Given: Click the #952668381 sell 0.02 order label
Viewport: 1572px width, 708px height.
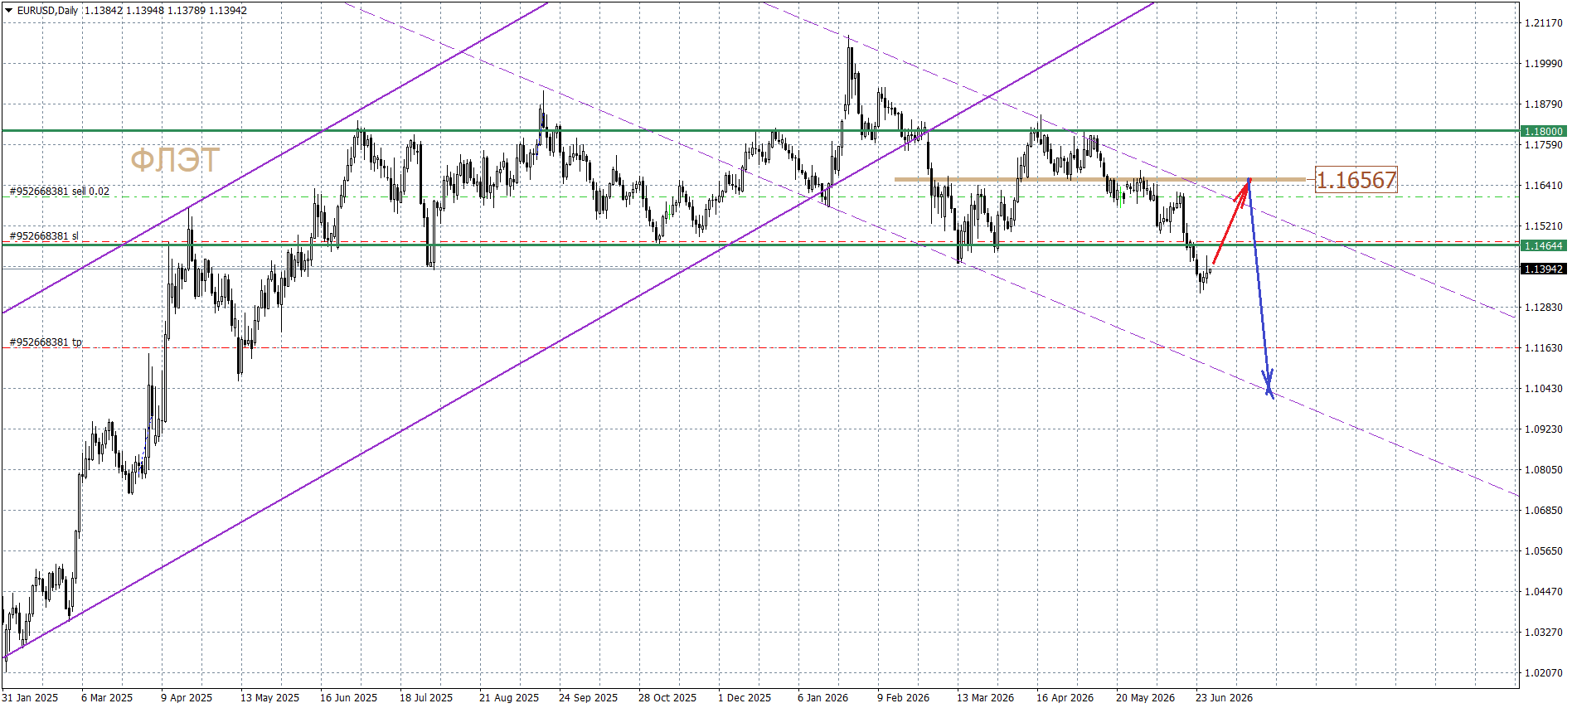Looking at the screenshot, I should click(x=59, y=192).
